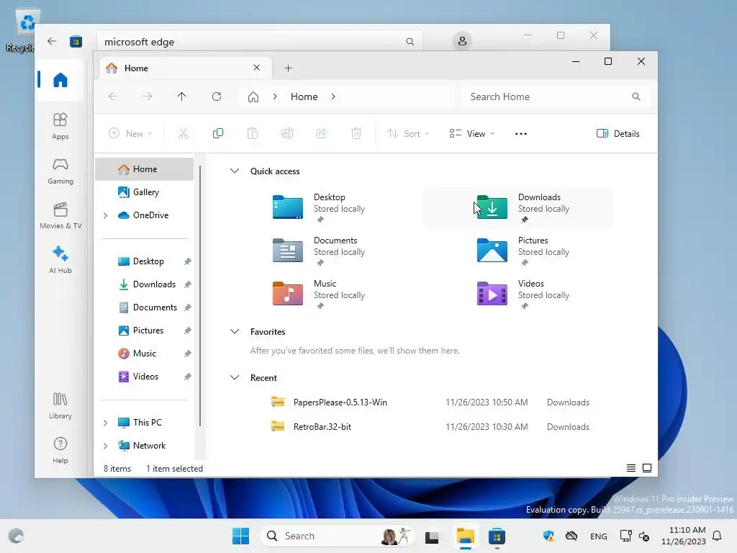Open notification bell in system tray

point(717,536)
